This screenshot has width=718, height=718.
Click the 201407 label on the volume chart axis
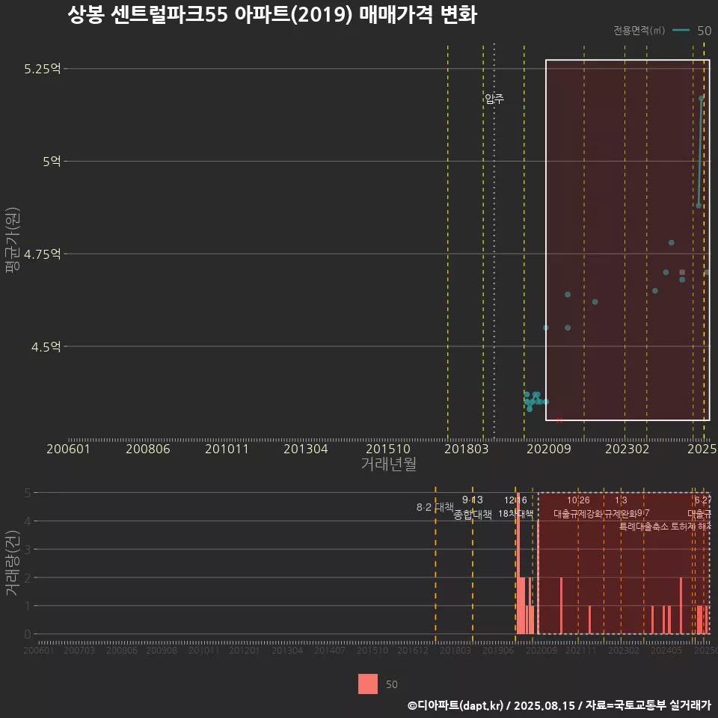click(330, 650)
